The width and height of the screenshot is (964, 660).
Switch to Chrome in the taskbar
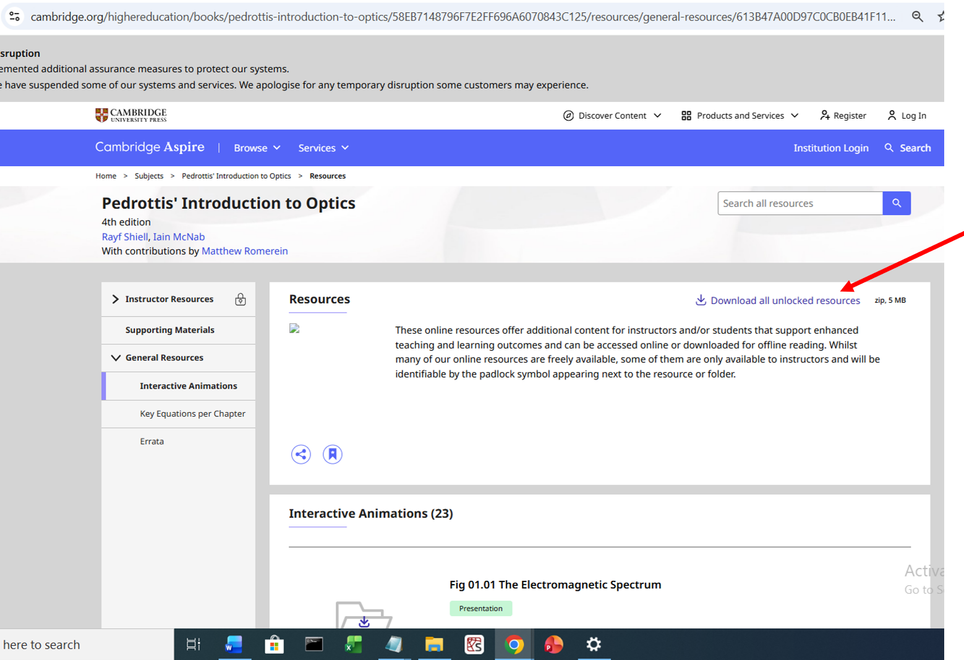(x=514, y=645)
